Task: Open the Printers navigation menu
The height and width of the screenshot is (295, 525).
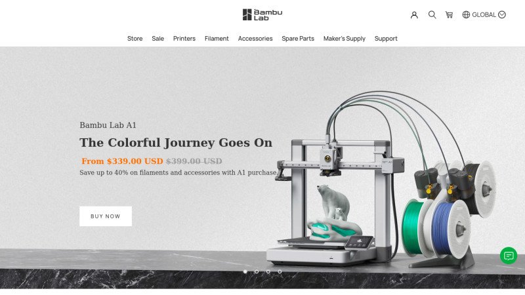Action: coord(184,39)
